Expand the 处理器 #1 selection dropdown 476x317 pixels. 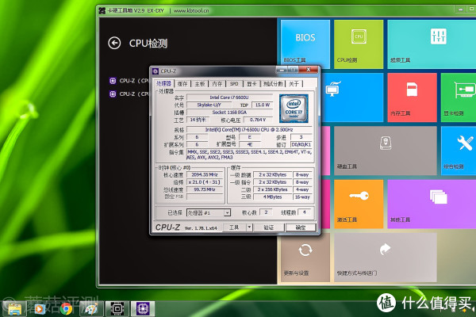(227, 213)
